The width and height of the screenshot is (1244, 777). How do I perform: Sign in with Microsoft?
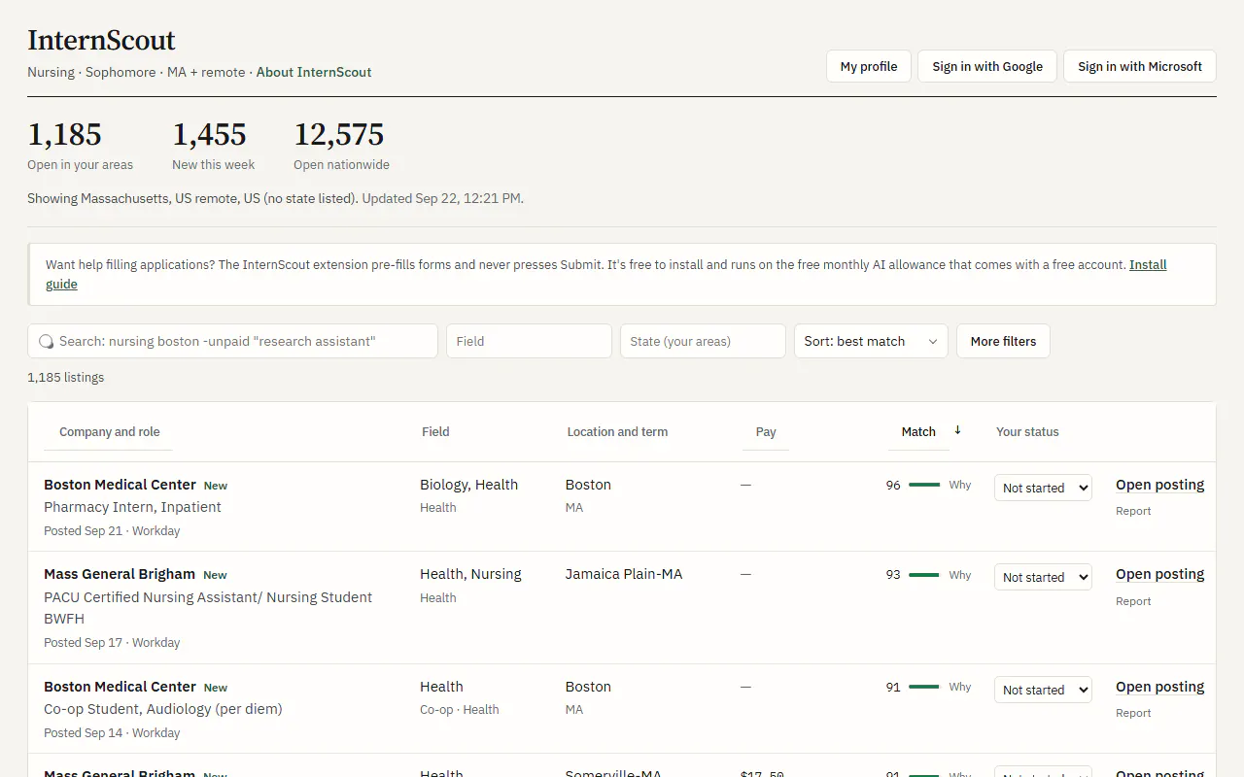pos(1140,66)
